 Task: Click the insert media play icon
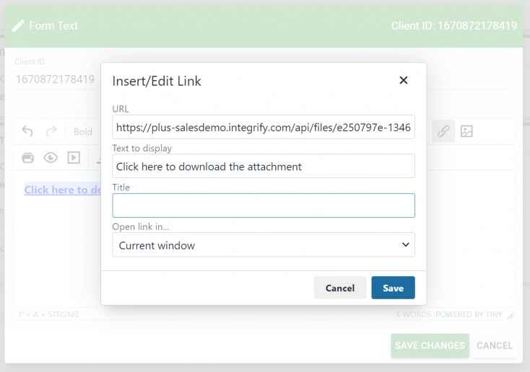[74, 158]
